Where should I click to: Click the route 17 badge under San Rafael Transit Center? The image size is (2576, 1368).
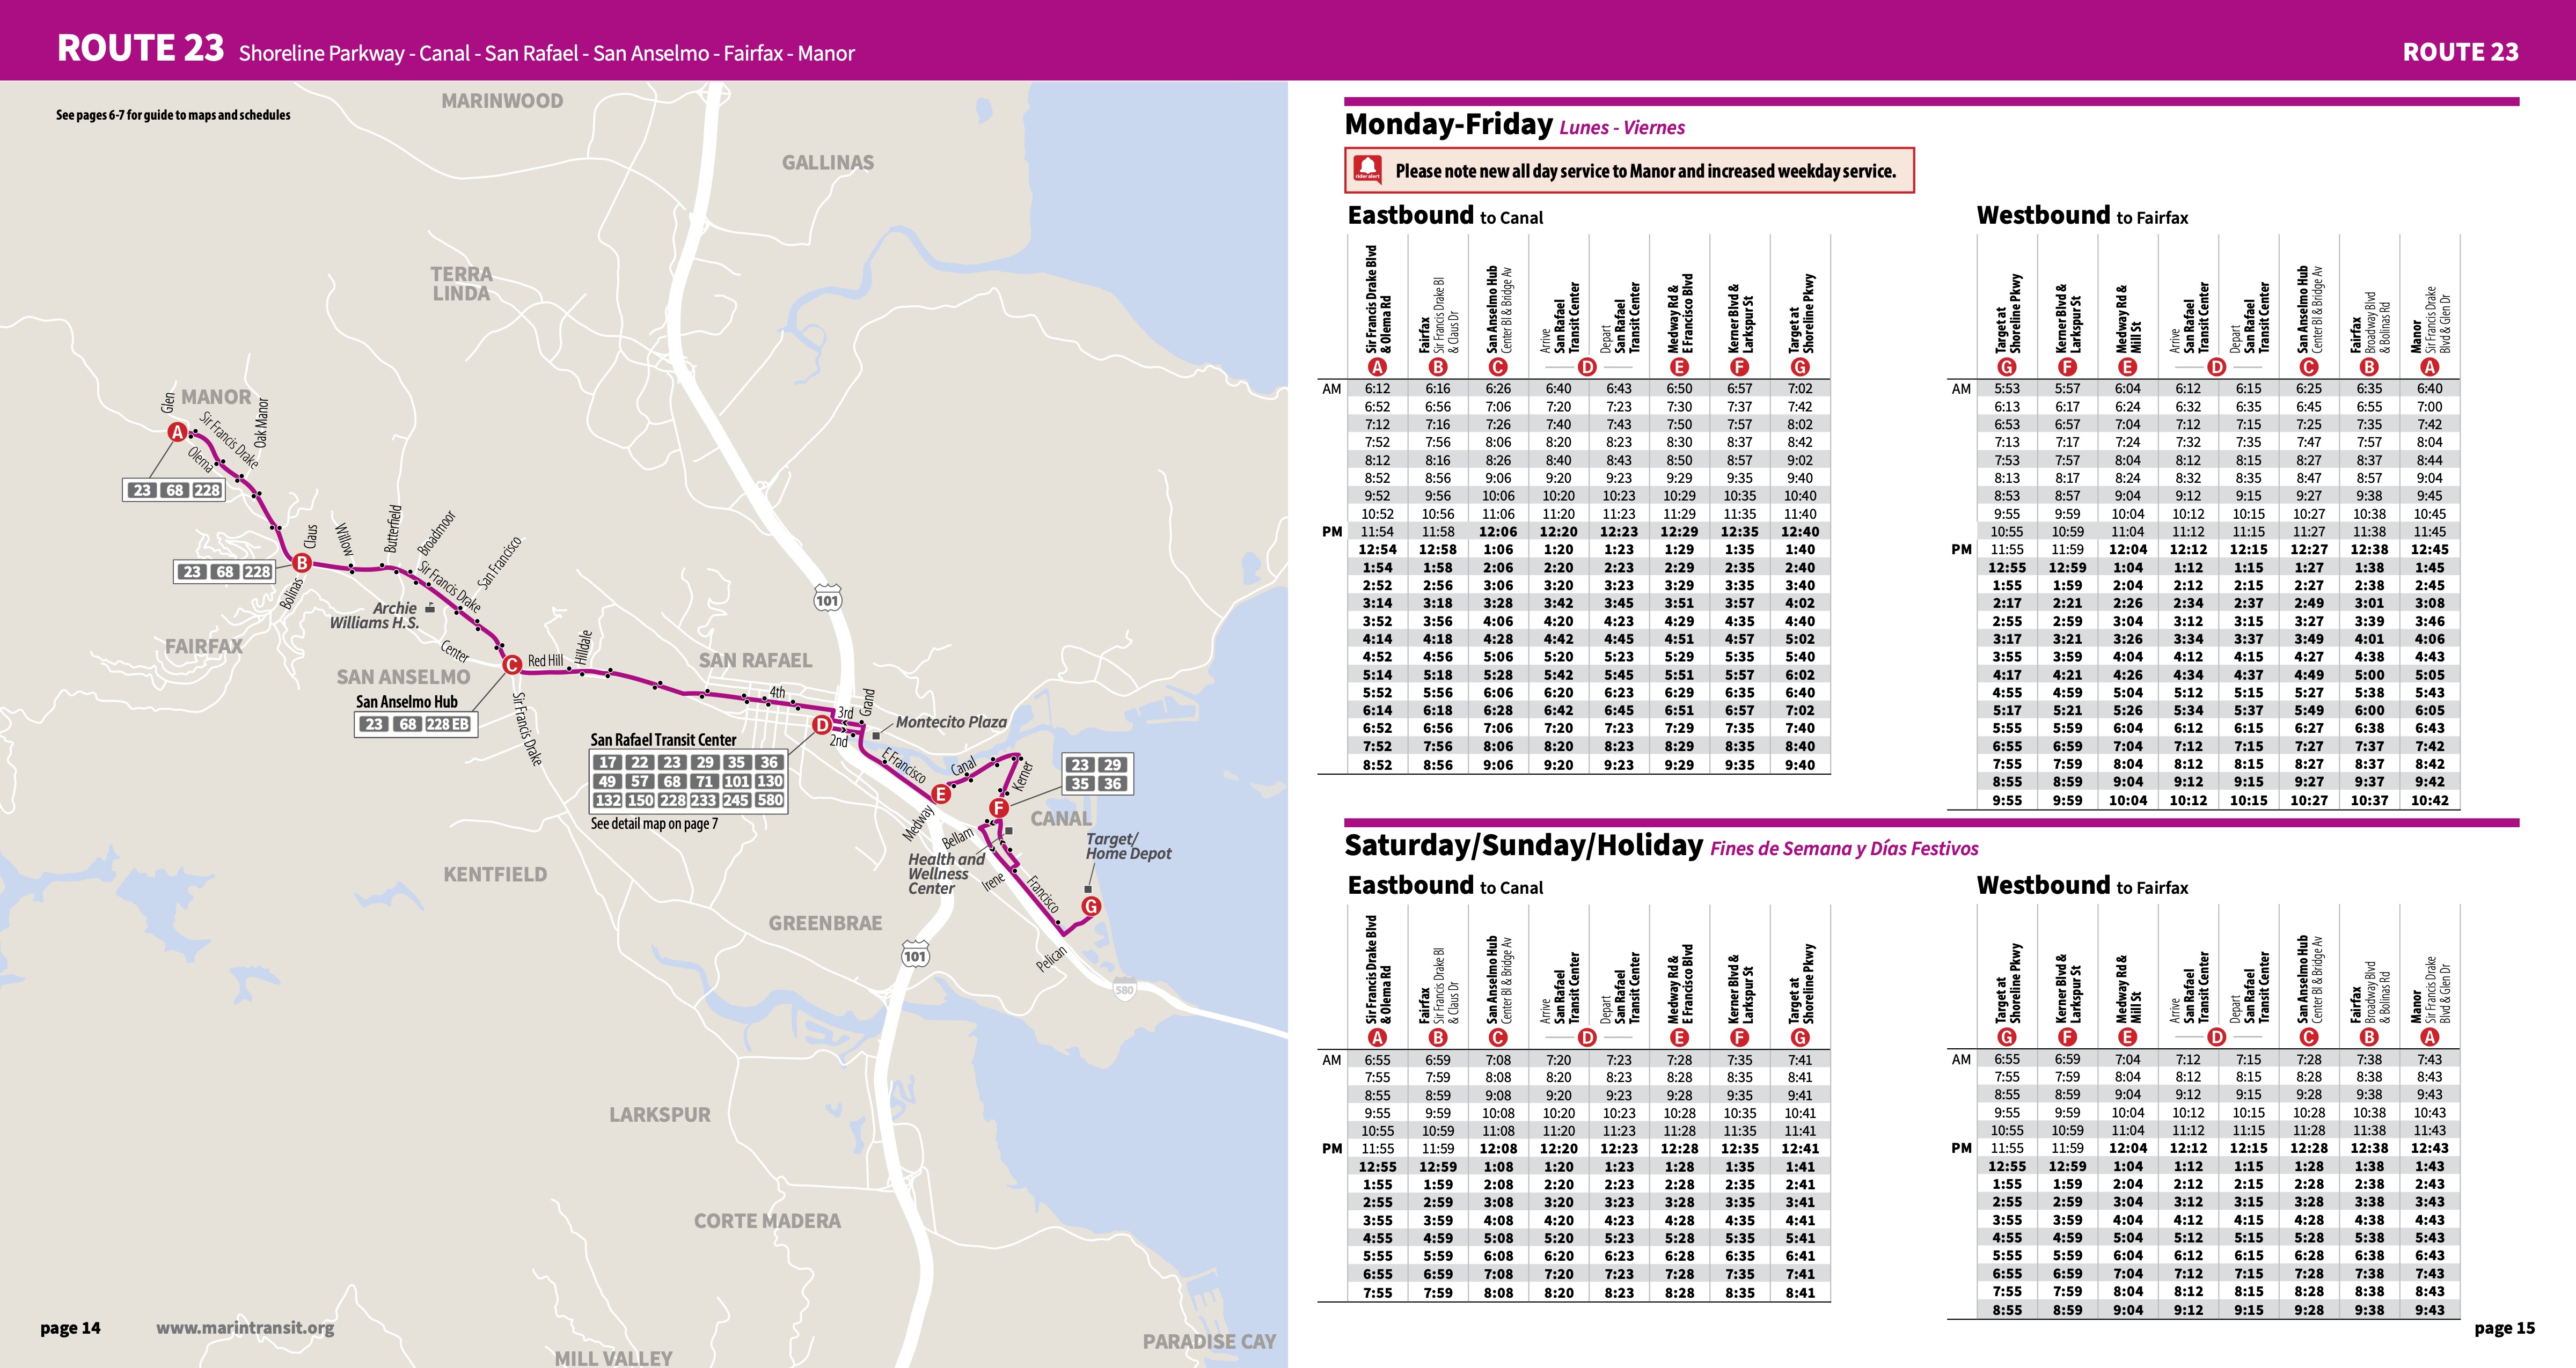tap(607, 762)
